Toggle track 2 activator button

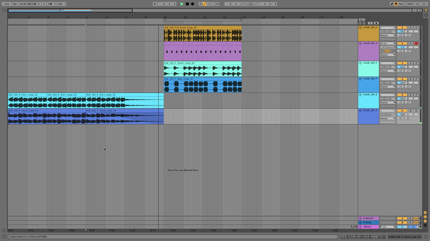402,43
